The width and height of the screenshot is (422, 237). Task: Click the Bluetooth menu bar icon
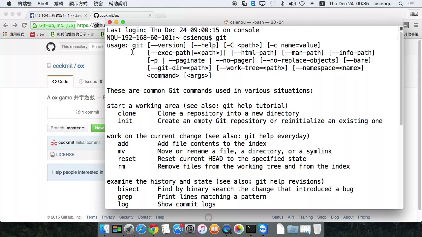click(282, 4)
